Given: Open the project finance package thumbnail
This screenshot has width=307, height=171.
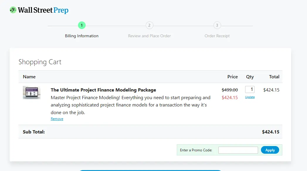Looking at the screenshot, I should 32,93.
